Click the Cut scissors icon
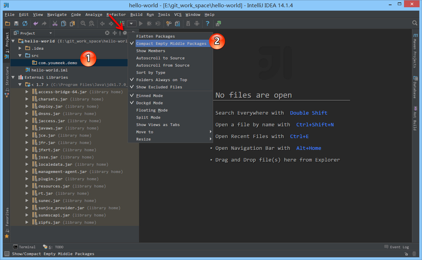 55,23
